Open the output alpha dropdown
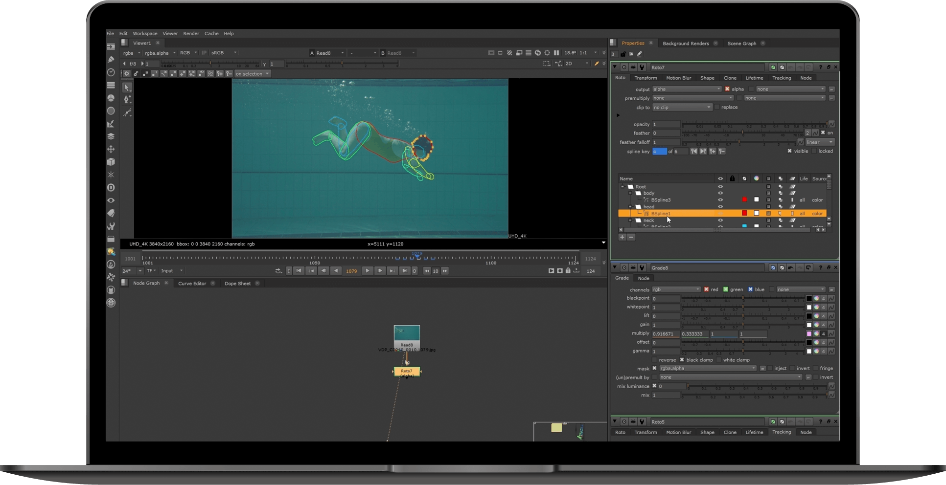This screenshot has height=485, width=946. pos(687,89)
